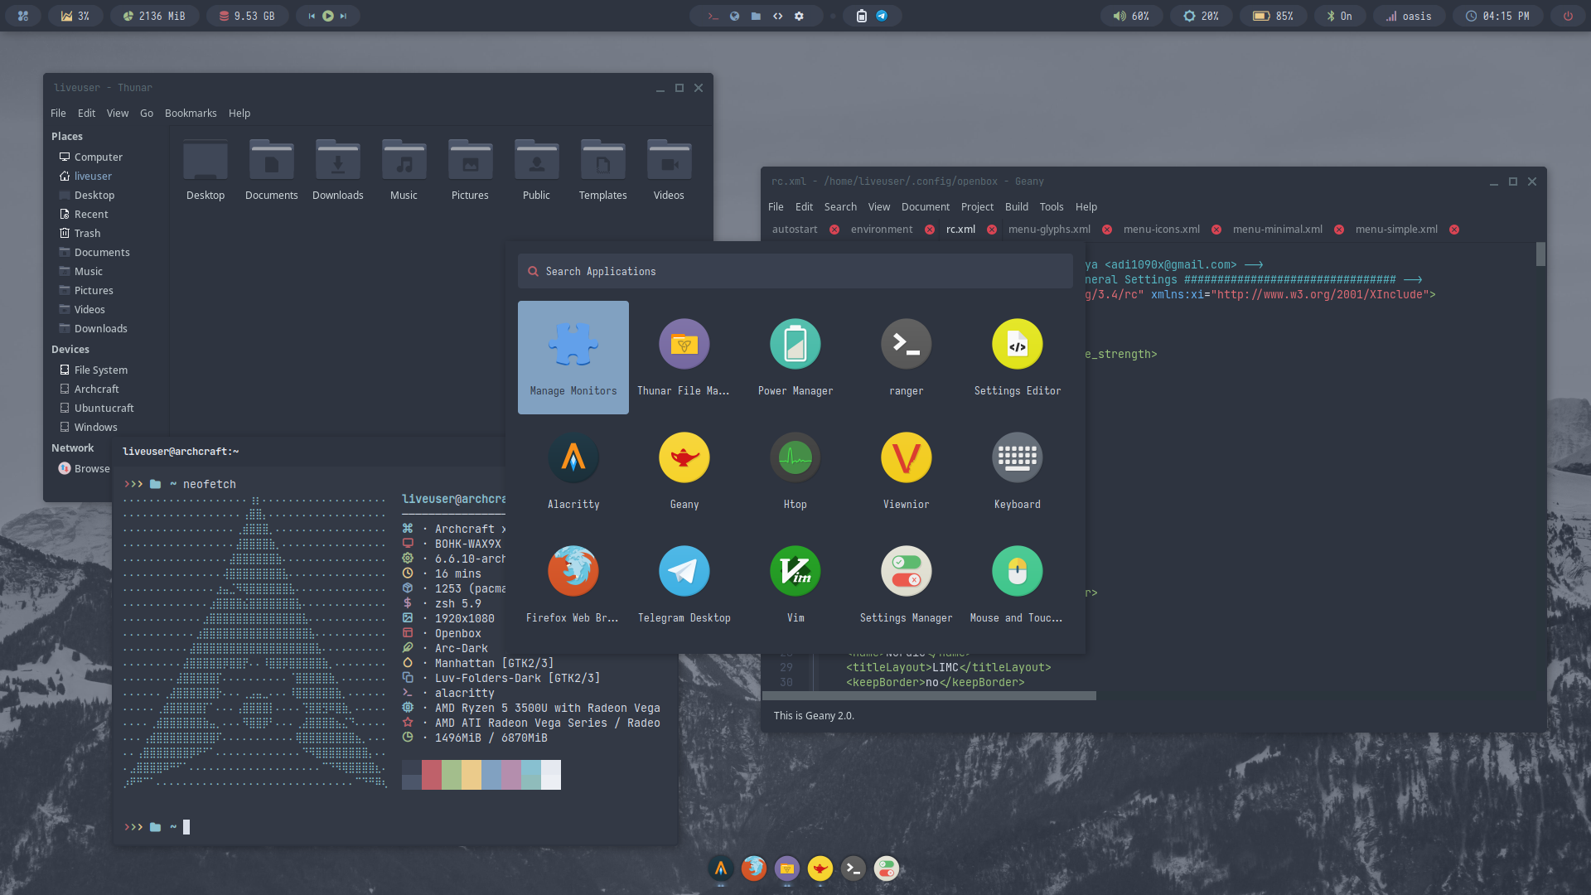The image size is (1591, 895).
Task: Skip to next track in top bar
Action: 343,16
